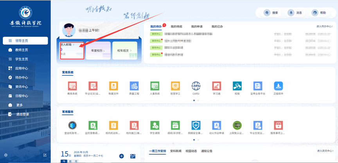Switch to the second page dot of 常用服务
This screenshot has width=338, height=163.
pyautogui.click(x=198, y=140)
